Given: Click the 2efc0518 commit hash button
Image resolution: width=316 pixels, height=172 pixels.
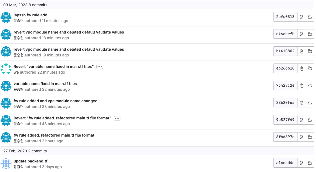Looking at the screenshot, I should pyautogui.click(x=285, y=17).
